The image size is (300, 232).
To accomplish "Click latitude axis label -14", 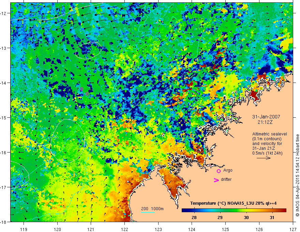I will 4,83.
